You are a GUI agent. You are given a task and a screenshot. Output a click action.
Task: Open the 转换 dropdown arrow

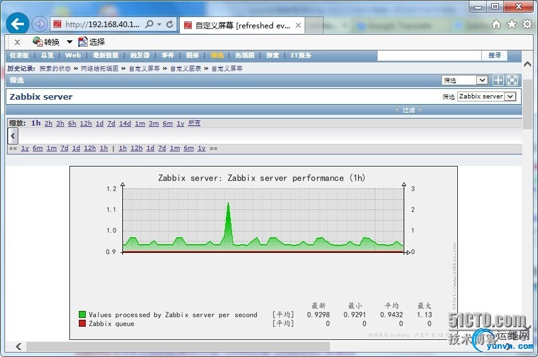69,42
